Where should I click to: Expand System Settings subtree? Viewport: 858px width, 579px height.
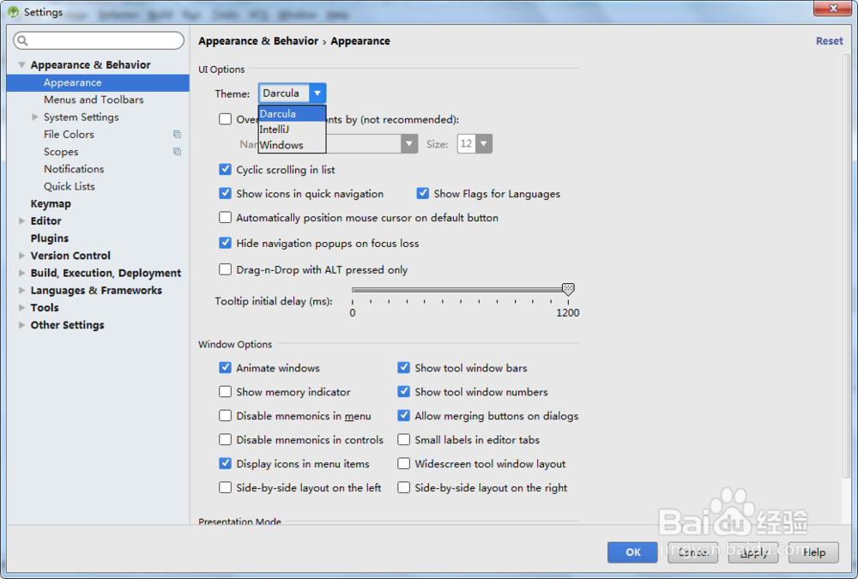pos(35,118)
